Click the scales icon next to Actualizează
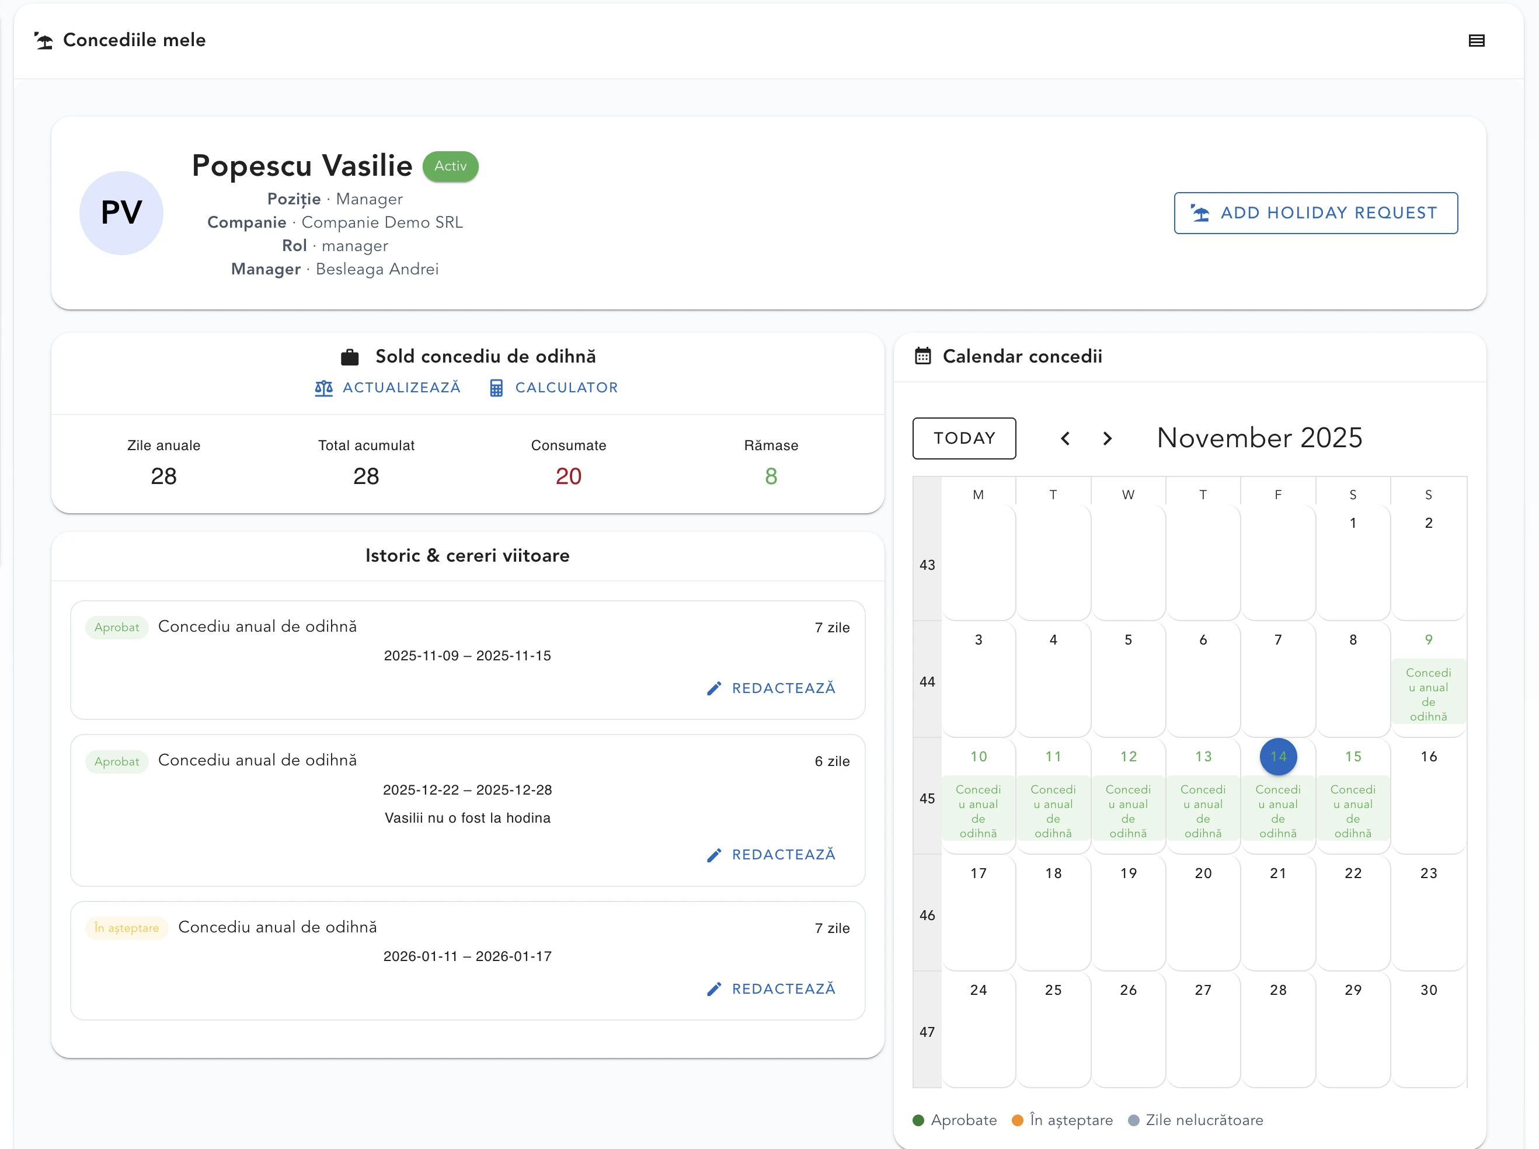This screenshot has width=1539, height=1149. (x=323, y=388)
